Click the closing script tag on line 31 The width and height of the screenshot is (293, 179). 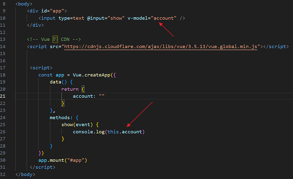(42, 167)
